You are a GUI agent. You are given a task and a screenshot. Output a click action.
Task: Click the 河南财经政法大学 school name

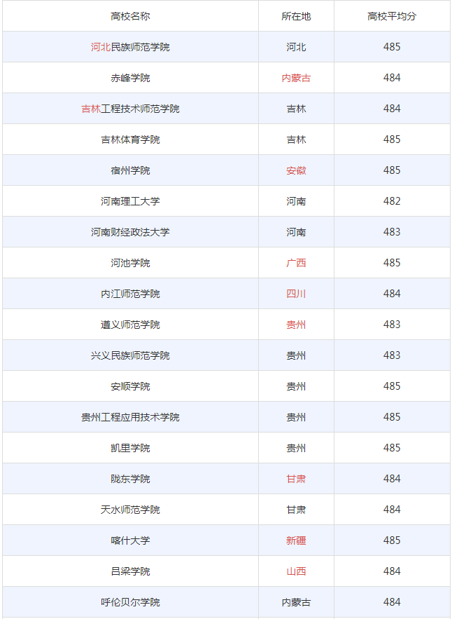(x=130, y=232)
